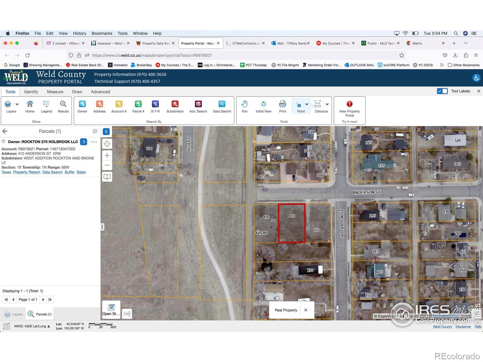Toggle the Tool Labels switch

pos(442,91)
